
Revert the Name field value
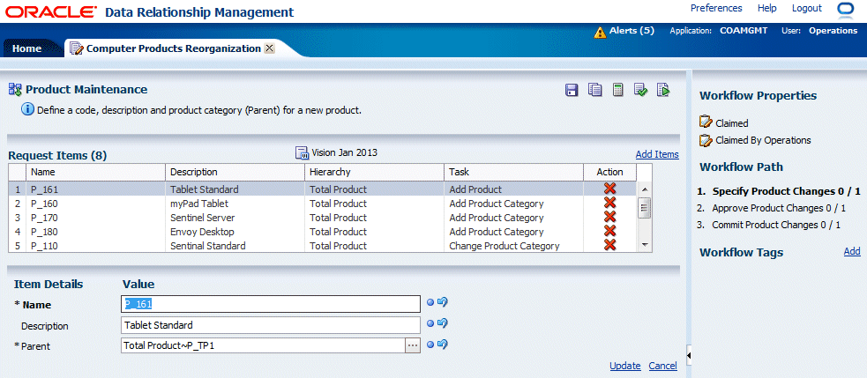443,302
